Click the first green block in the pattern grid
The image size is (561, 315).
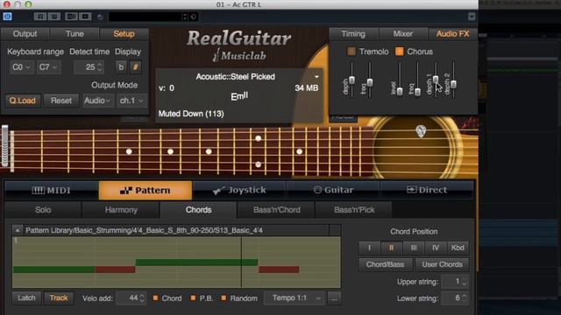click(54, 269)
